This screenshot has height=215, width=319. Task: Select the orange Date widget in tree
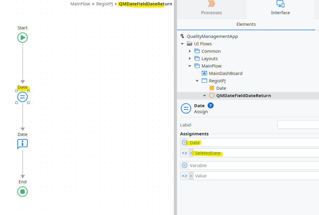click(x=221, y=88)
